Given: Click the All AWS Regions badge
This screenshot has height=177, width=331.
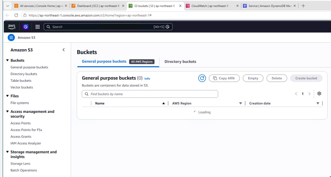Looking at the screenshot, I should pyautogui.click(x=142, y=62).
